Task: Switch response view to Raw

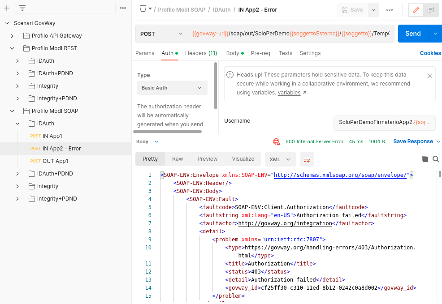Action: 178,159
